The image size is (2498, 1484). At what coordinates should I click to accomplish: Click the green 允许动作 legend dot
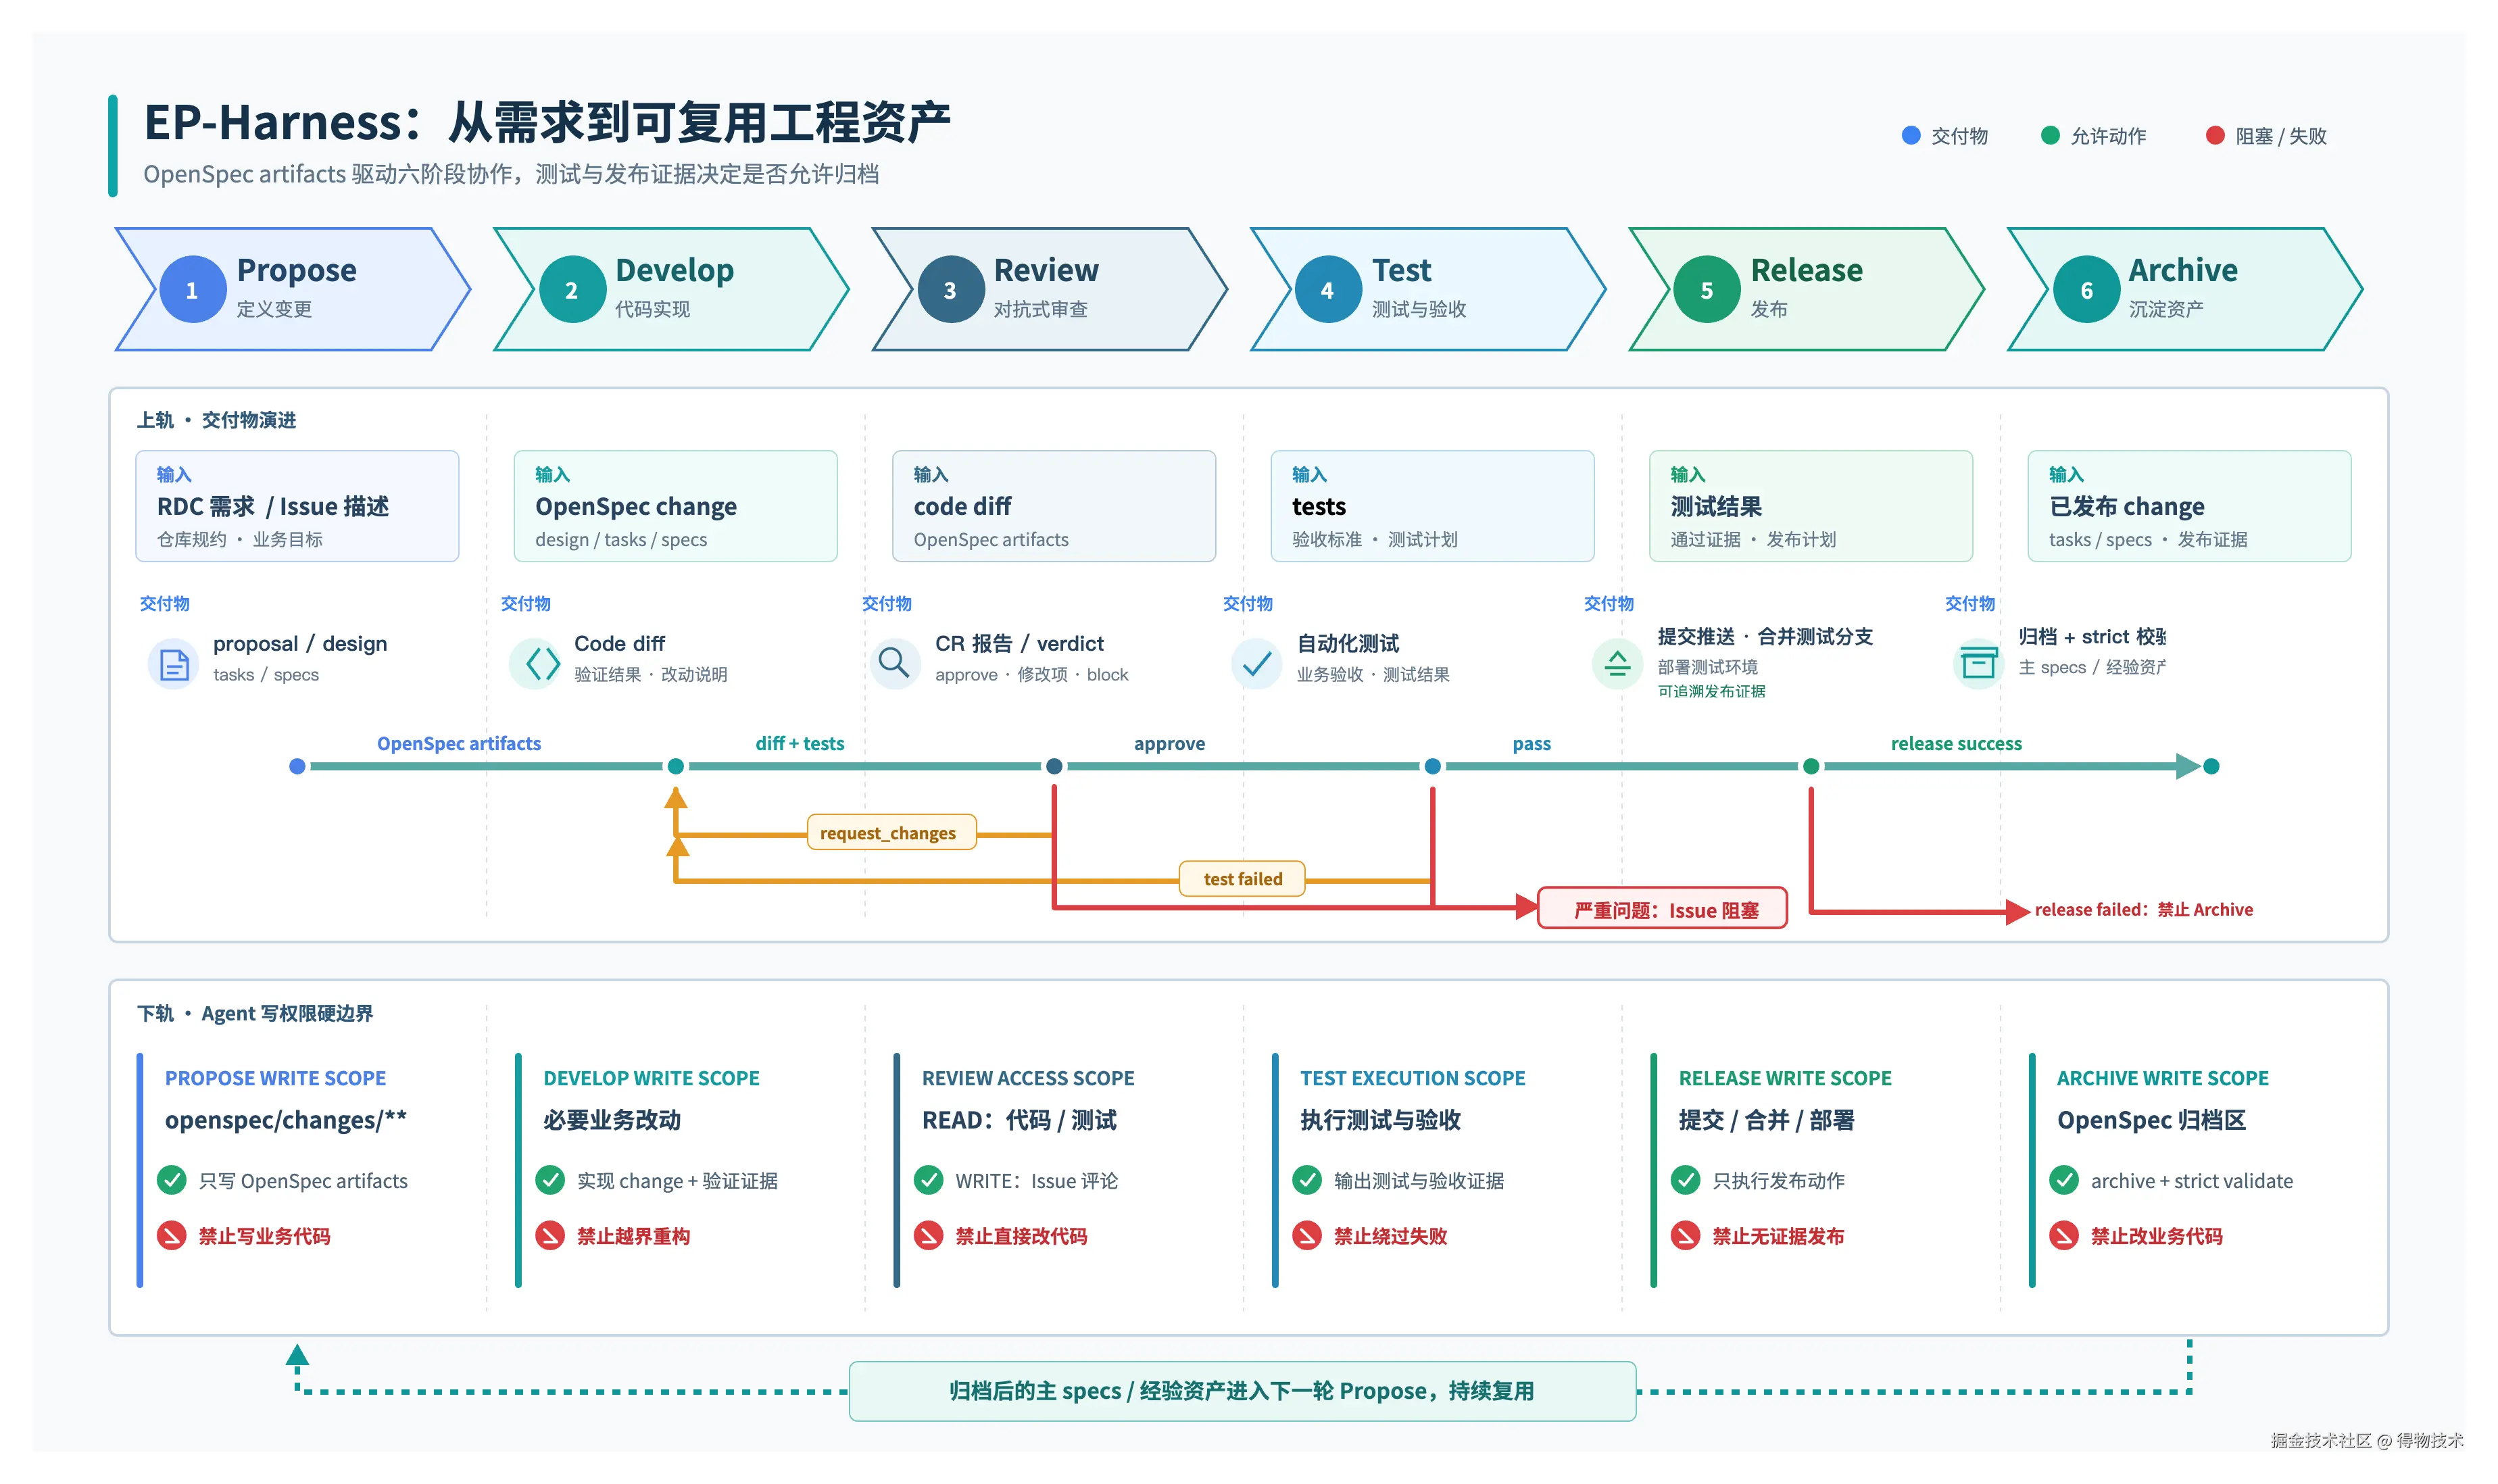[x=2050, y=136]
